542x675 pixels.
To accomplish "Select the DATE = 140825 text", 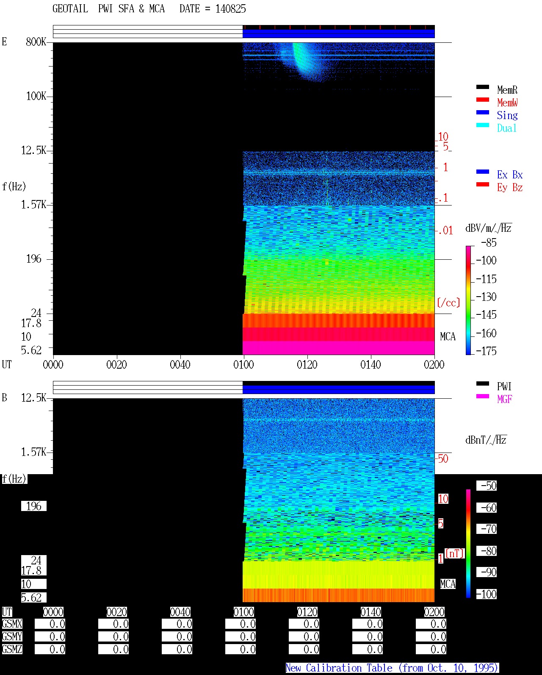I will [x=213, y=8].
